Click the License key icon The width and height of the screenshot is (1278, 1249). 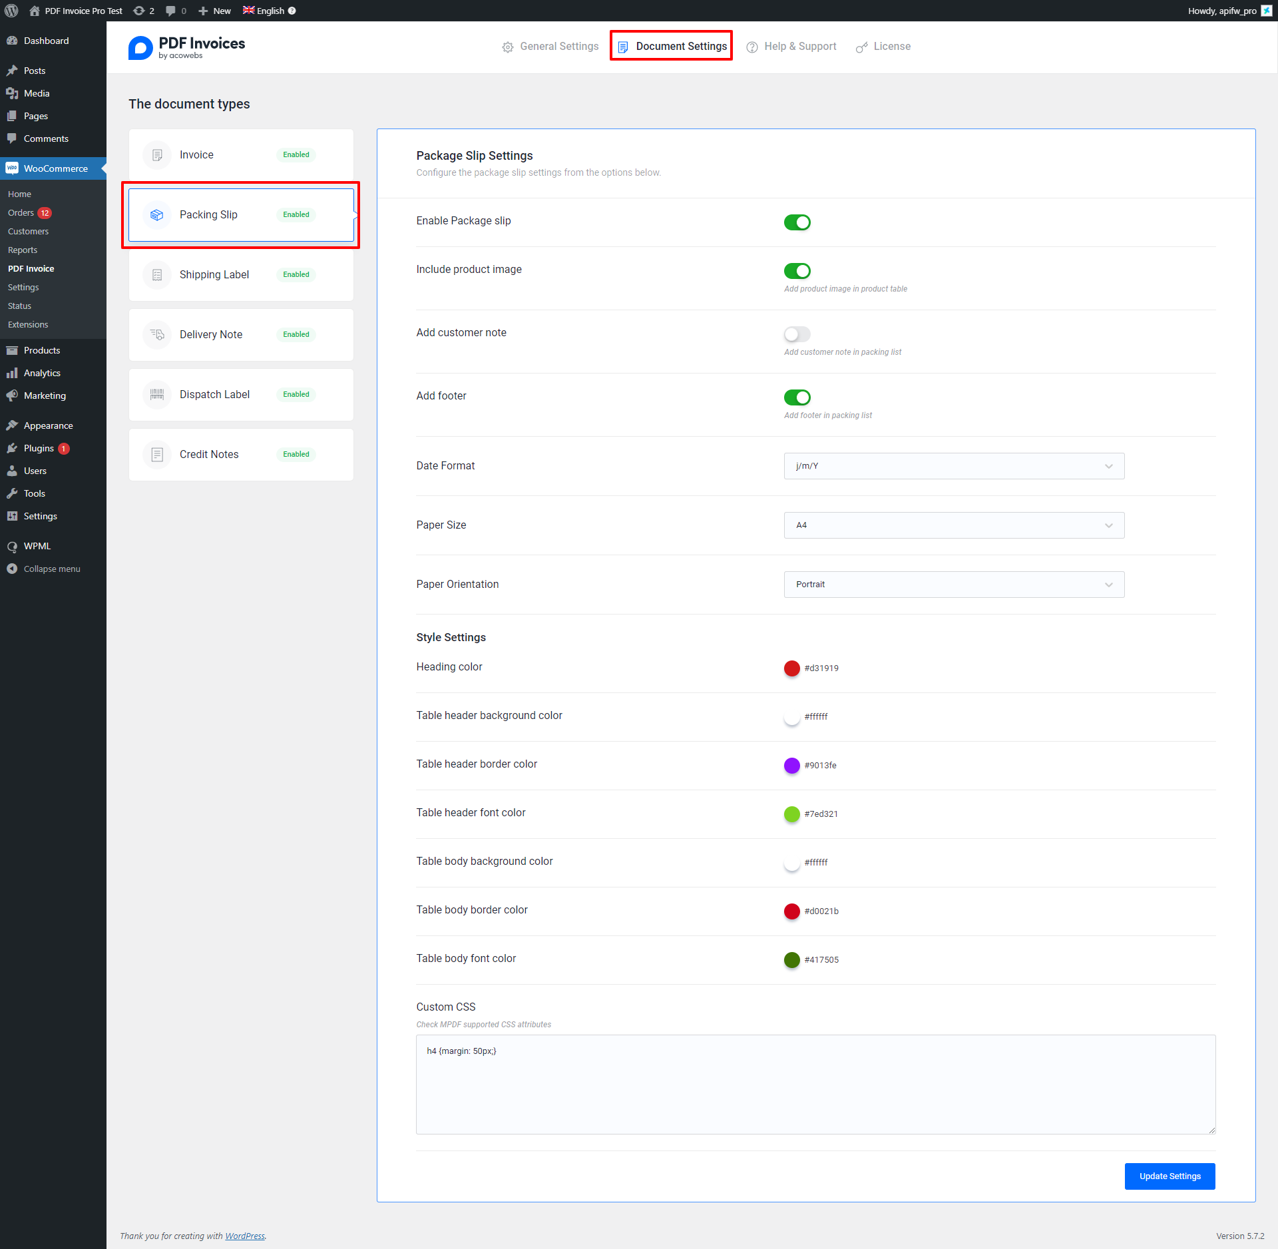click(x=862, y=47)
